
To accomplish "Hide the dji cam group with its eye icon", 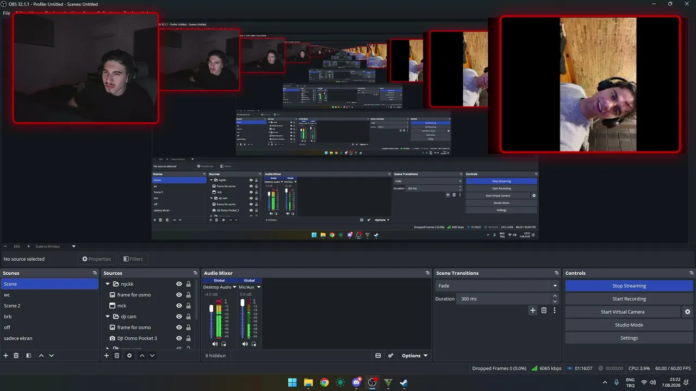I will pyautogui.click(x=179, y=317).
